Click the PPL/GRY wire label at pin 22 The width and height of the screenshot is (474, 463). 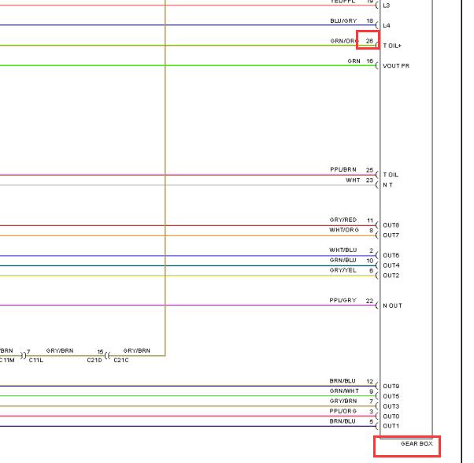pos(343,300)
